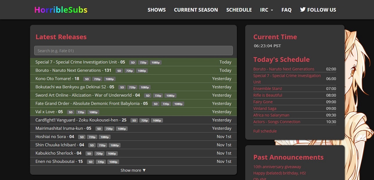The image size is (374, 180).
Task: Open the SHOWS menu item
Action: click(x=157, y=10)
